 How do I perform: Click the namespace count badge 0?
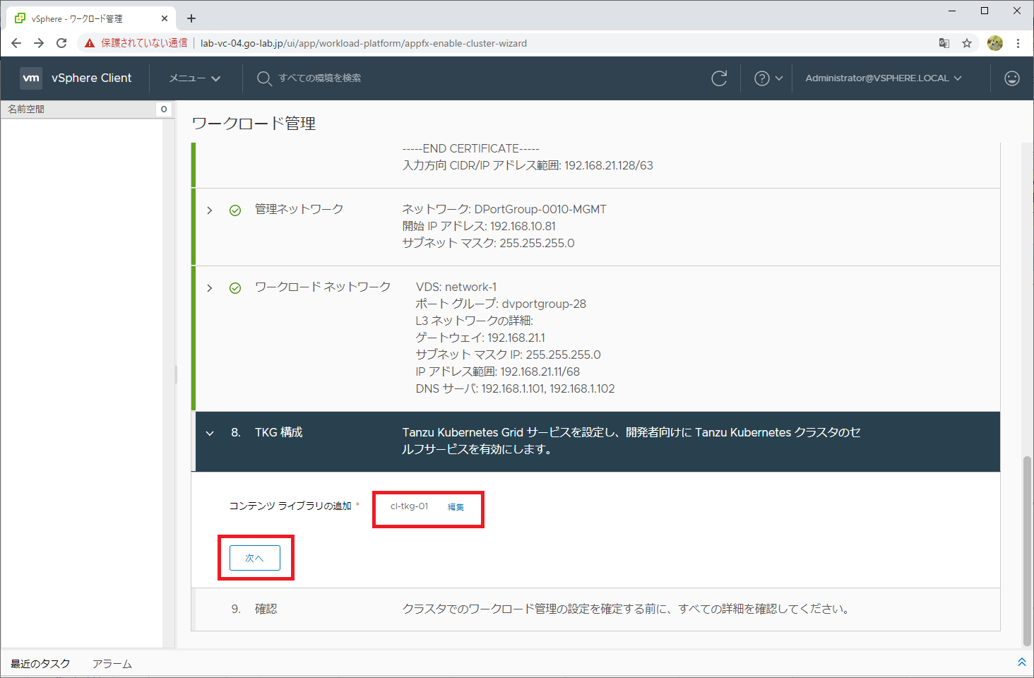click(164, 109)
